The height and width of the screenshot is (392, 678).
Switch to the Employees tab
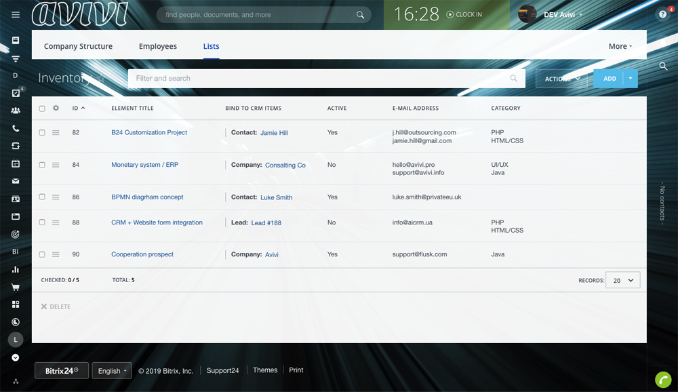157,46
